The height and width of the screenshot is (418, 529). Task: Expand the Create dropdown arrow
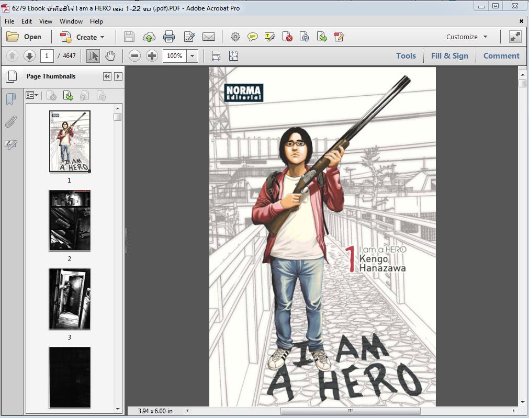102,37
